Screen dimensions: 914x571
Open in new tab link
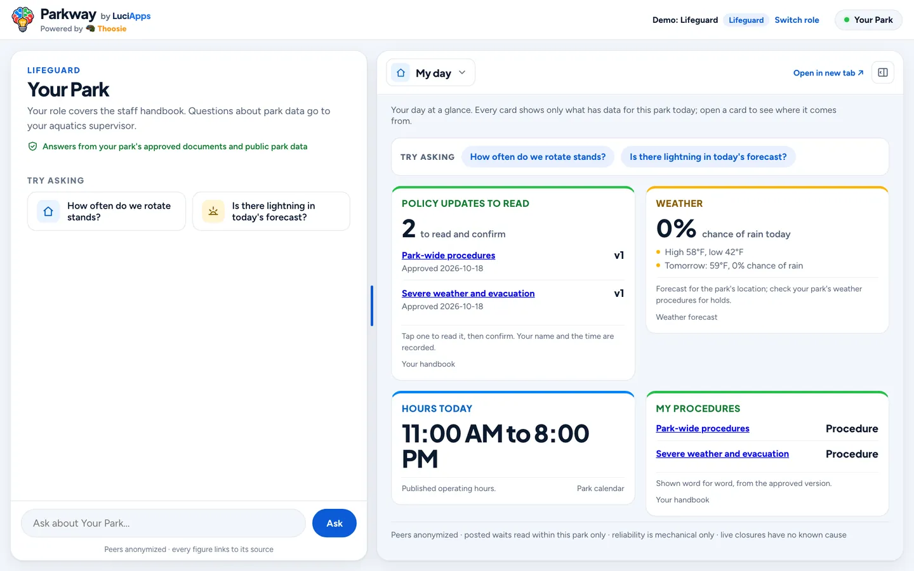point(828,73)
